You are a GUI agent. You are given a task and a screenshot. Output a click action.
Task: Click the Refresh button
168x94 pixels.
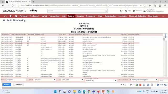(7, 85)
